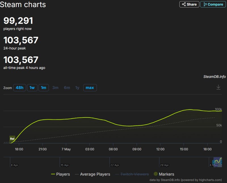Viewport: 227px width, 183px height.
Task: Click the numeric compare icon
Action: 205,4
